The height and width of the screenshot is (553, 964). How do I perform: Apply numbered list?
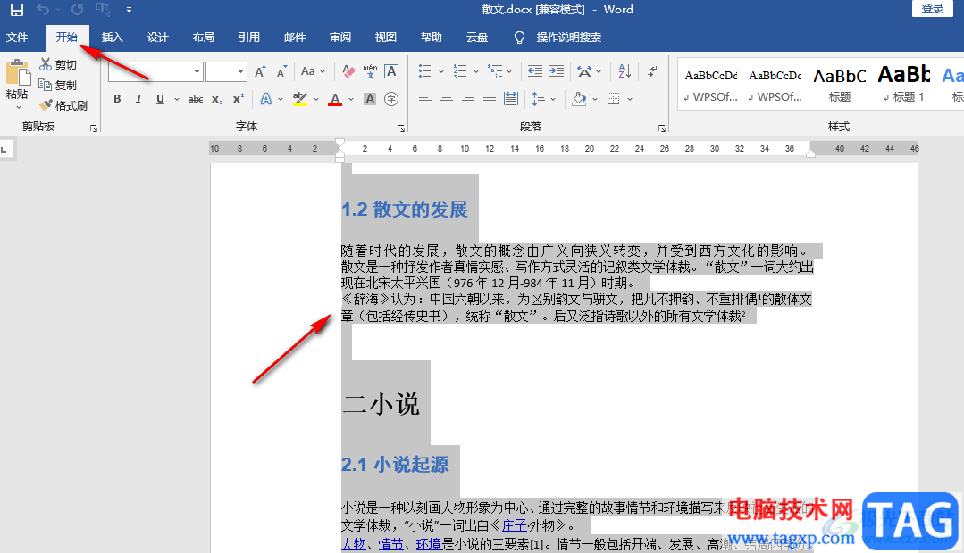(x=460, y=72)
